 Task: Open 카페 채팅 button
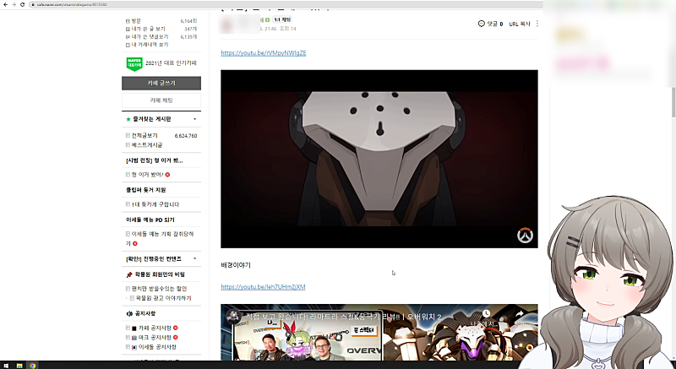161,100
